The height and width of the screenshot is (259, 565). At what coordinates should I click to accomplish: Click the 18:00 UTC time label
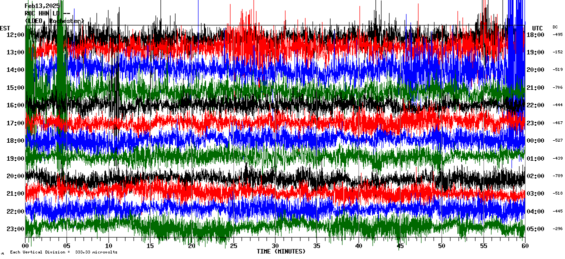(x=535, y=35)
